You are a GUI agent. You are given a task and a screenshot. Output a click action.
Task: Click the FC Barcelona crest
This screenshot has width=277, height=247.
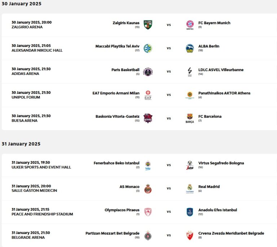pos(190,118)
